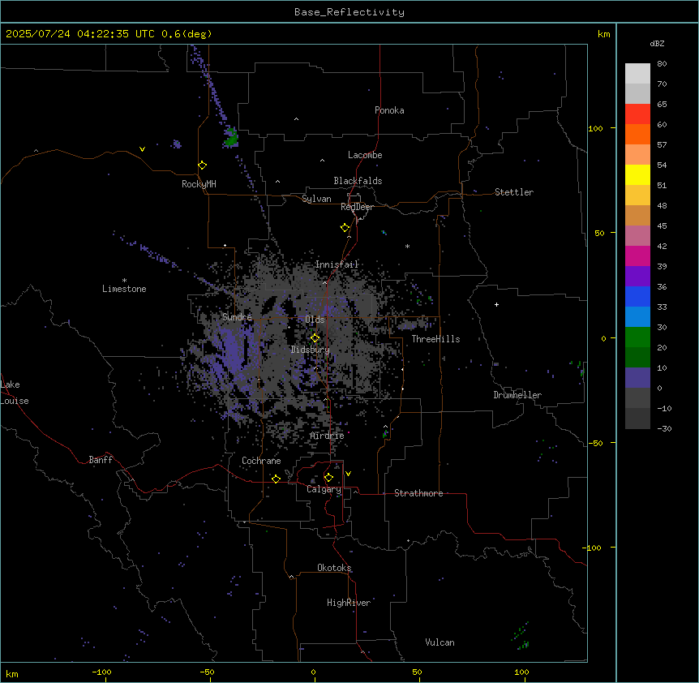Click the Didsbury label
Image resolution: width=699 pixels, height=683 pixels.
[311, 350]
